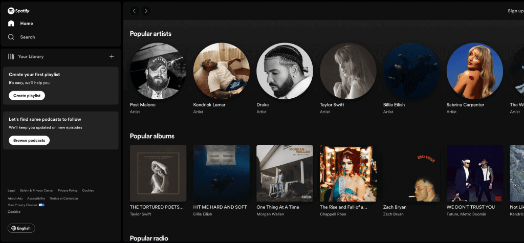The width and height of the screenshot is (524, 243).
Task: Open the Popular radio section heading
Action: [149, 238]
